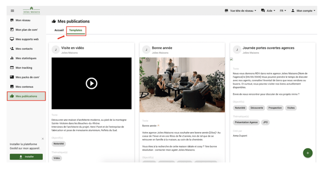The height and width of the screenshot is (172, 324).
Task: Click the Mes packs de com' icon
Action: pyautogui.click(x=12, y=77)
